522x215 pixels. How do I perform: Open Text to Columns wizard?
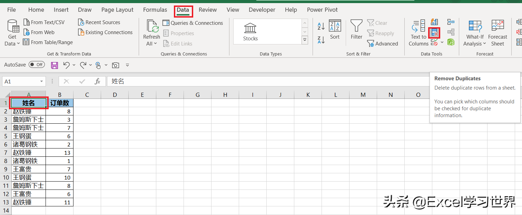(418, 33)
